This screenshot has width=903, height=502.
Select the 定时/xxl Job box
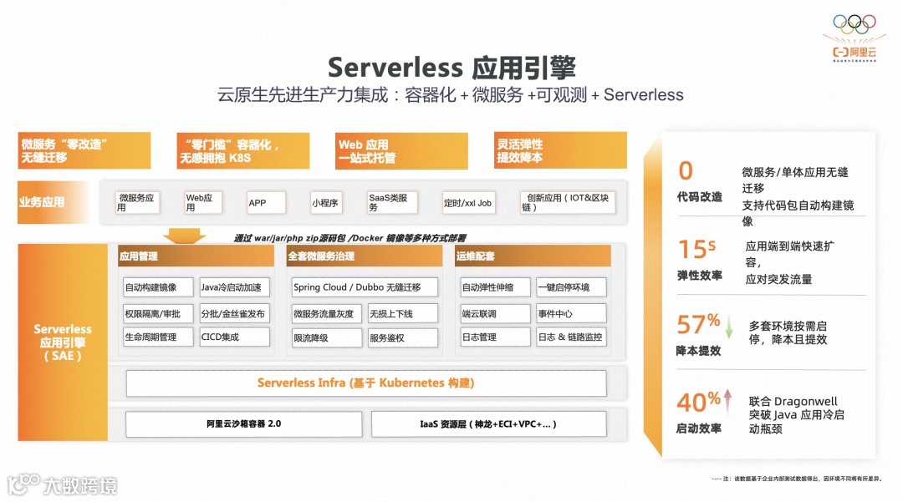coord(468,202)
